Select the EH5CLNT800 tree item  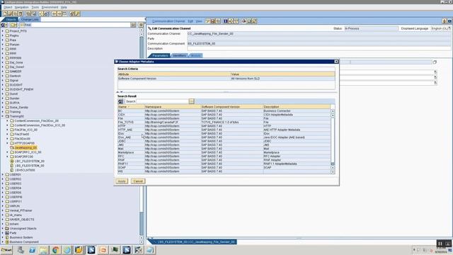[25, 170]
